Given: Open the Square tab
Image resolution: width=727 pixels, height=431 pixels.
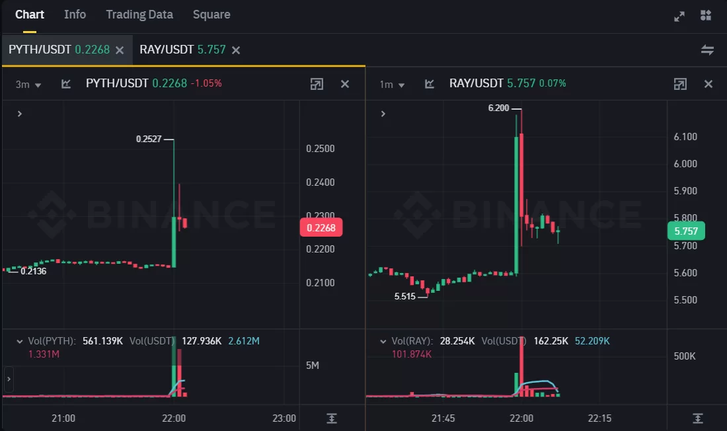Looking at the screenshot, I should [211, 15].
